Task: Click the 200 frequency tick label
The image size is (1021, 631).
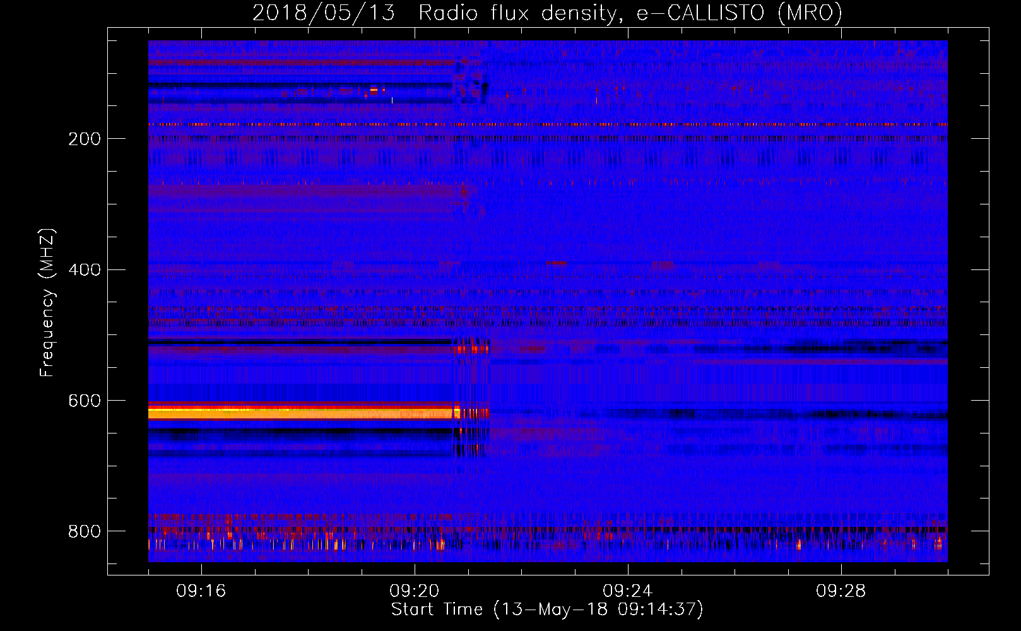Action: (85, 139)
